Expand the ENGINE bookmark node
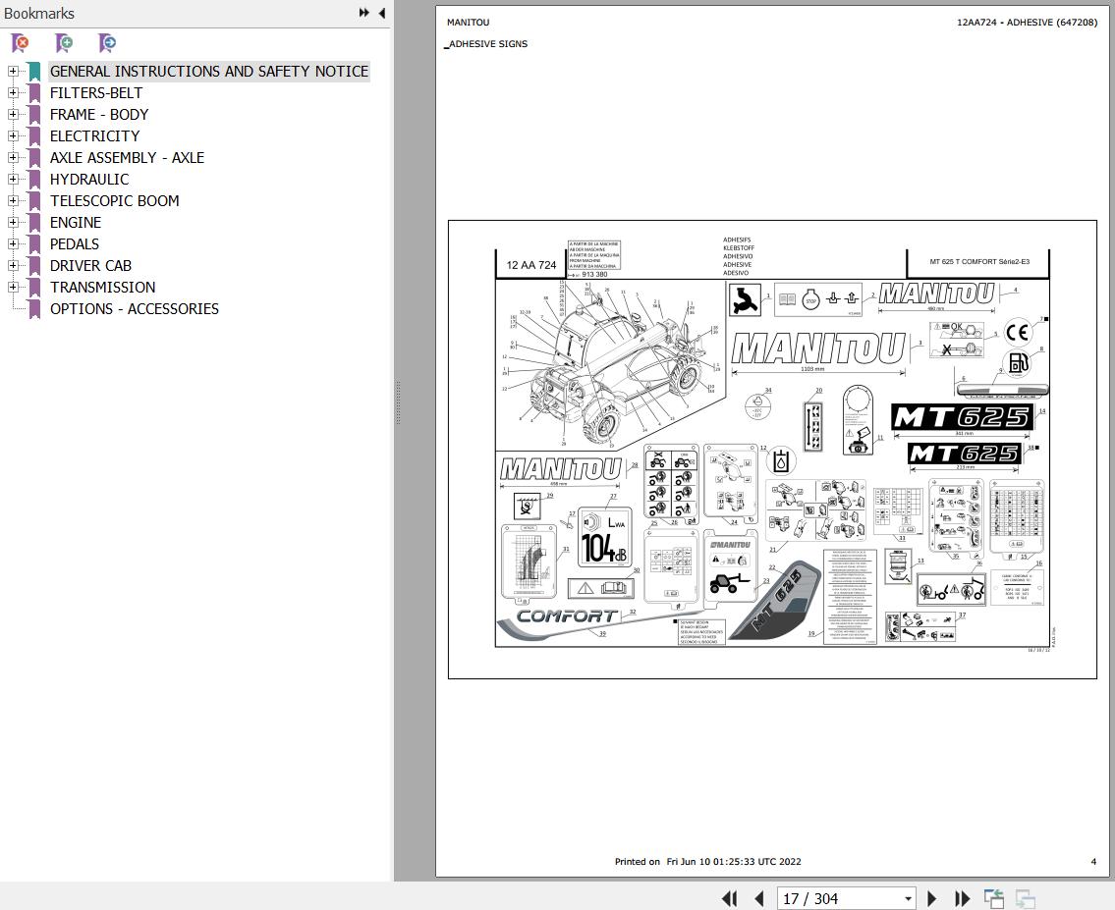Screen dimensions: 1115x910 coord(13,223)
